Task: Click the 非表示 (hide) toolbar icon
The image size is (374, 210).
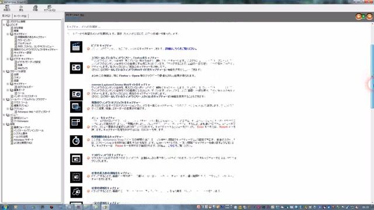Action: (6, 8)
